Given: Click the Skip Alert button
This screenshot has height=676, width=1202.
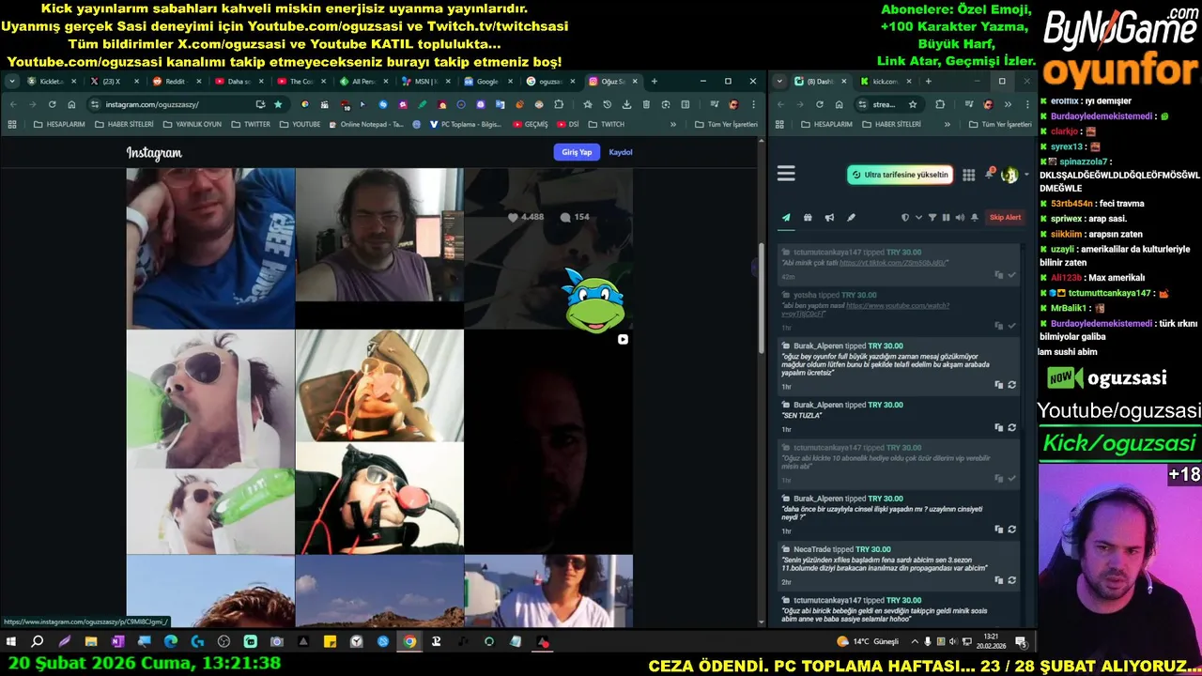Looking at the screenshot, I should point(1005,218).
